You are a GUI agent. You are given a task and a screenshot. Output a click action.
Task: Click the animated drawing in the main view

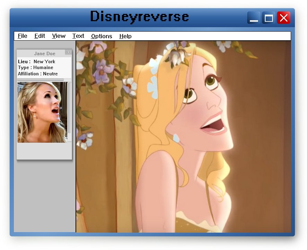point(183,137)
